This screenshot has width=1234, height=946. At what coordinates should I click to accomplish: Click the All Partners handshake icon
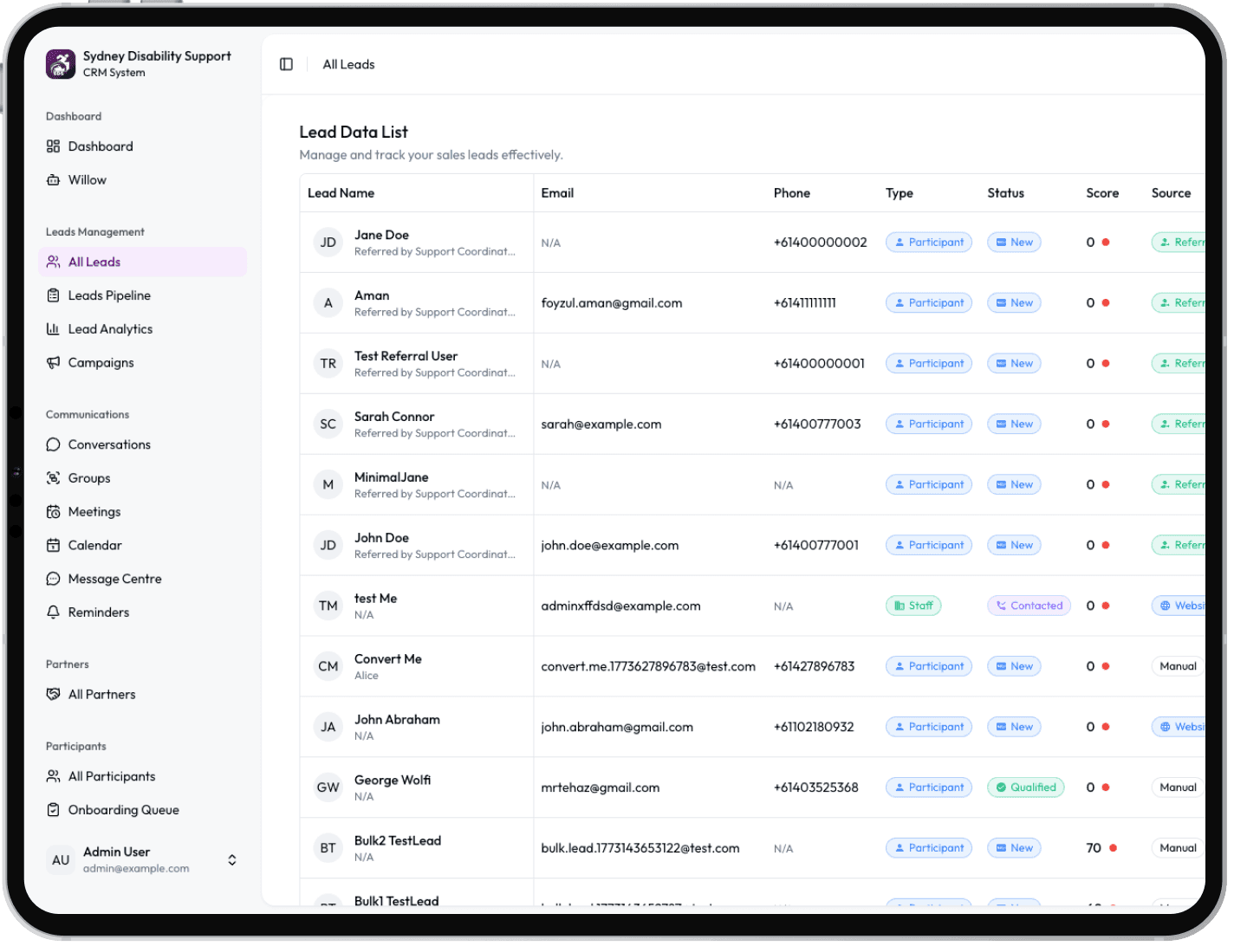(53, 695)
